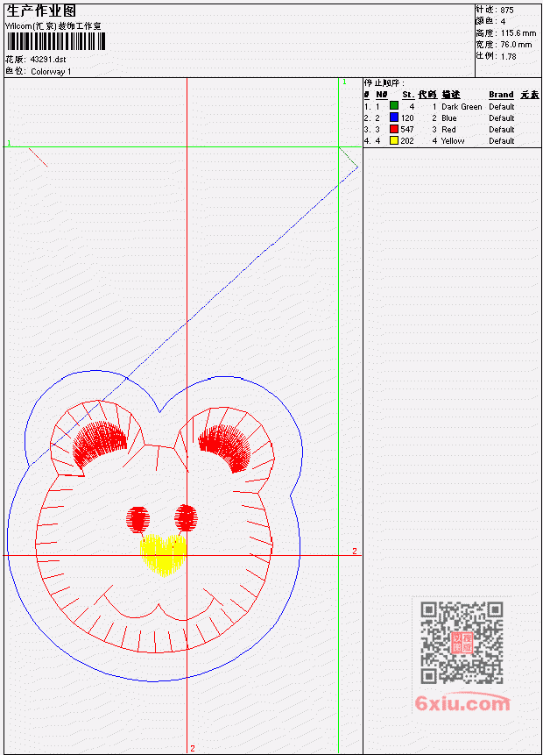Image resolution: width=543 pixels, height=755 pixels.
Task: Click the 'St.' column header
Action: (x=408, y=95)
